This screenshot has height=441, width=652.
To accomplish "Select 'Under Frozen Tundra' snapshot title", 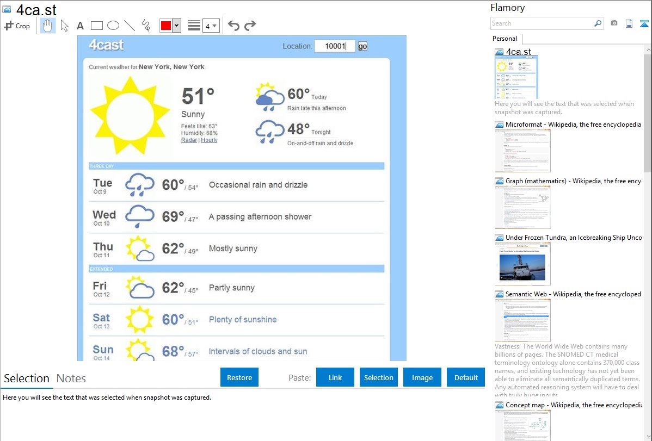I will 574,237.
